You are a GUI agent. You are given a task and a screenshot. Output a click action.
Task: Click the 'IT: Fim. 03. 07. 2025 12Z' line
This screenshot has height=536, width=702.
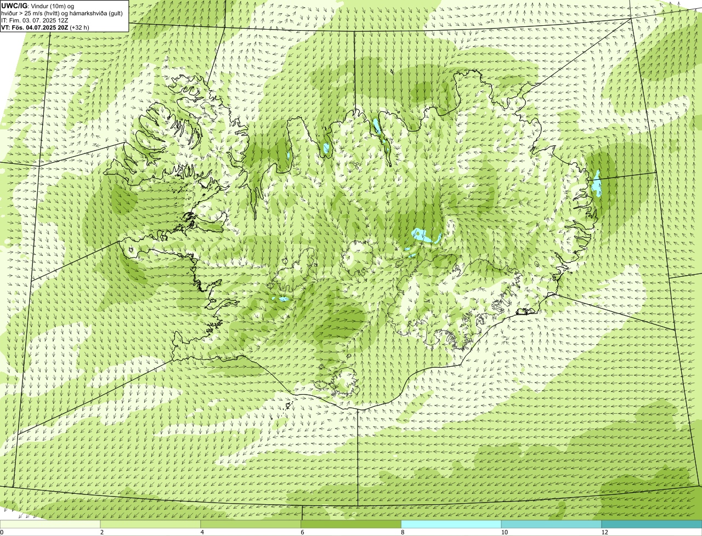[x=35, y=20]
